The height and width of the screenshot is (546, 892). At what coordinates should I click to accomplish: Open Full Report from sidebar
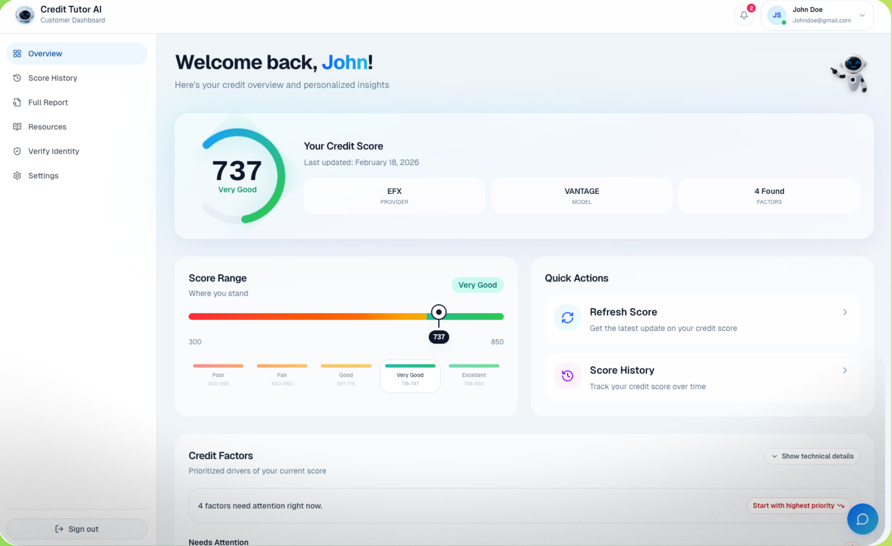point(48,103)
